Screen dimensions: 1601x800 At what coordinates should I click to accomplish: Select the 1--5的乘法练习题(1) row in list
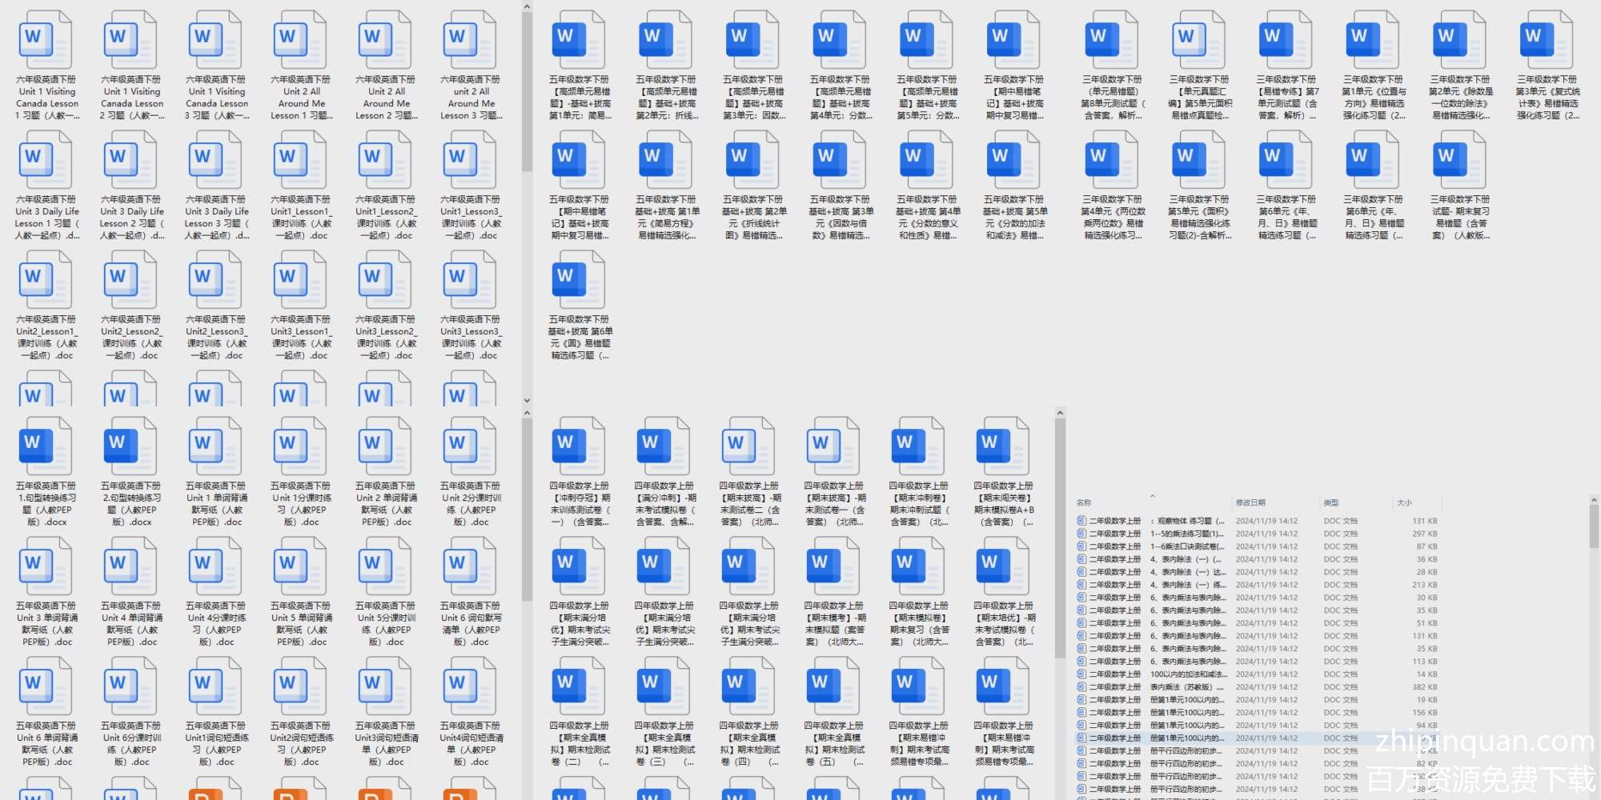(1186, 534)
